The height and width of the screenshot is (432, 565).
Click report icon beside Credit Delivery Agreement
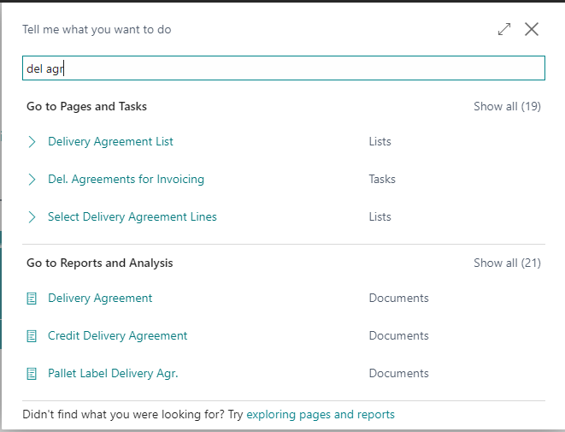coord(32,336)
